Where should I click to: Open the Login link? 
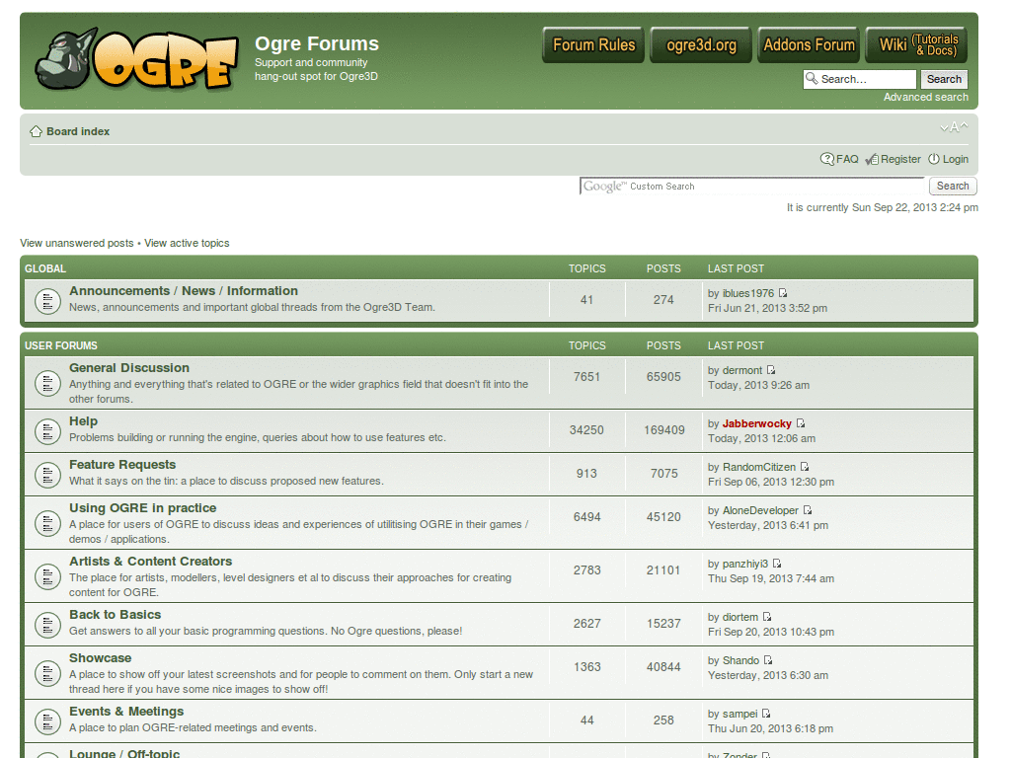click(956, 159)
